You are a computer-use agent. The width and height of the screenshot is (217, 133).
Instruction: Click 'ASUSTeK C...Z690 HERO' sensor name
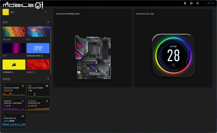13,103
